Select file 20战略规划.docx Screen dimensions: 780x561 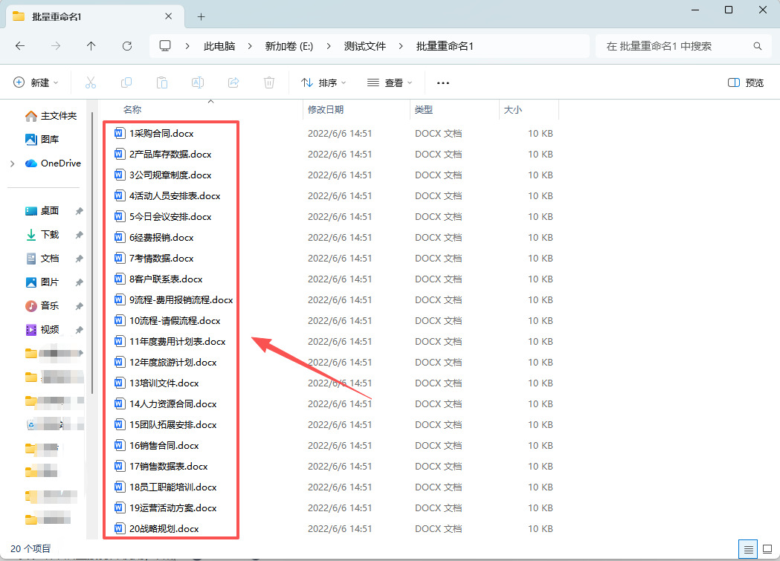tap(164, 529)
